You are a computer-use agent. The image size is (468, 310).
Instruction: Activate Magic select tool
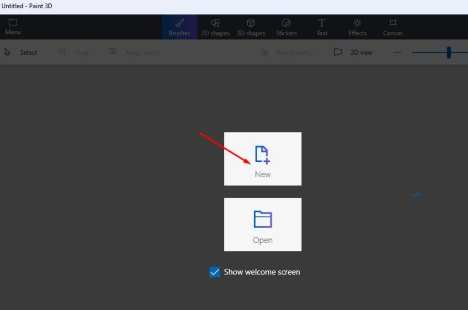tap(135, 52)
